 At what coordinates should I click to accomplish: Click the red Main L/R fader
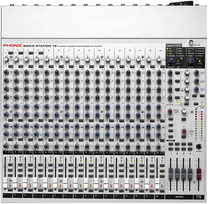pos(199,174)
